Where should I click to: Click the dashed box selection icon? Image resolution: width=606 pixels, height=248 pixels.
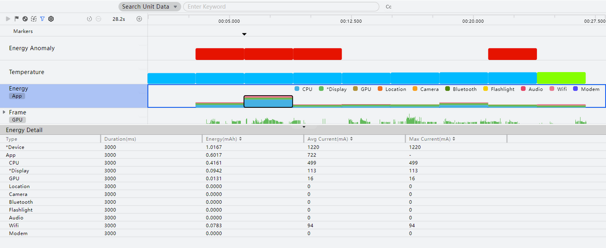[x=34, y=19]
